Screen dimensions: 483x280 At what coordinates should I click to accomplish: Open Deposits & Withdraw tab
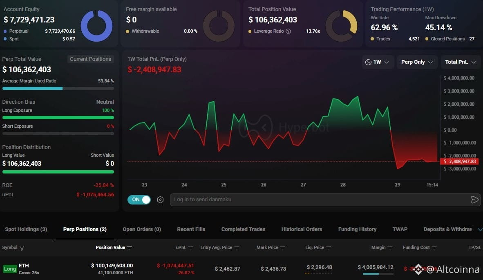click(447, 229)
